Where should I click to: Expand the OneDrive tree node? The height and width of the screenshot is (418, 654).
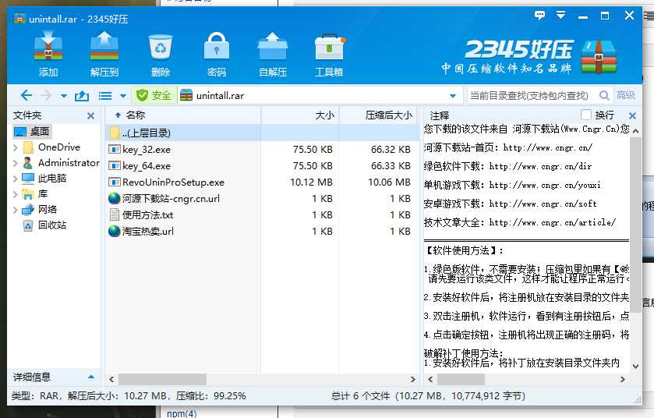16,147
